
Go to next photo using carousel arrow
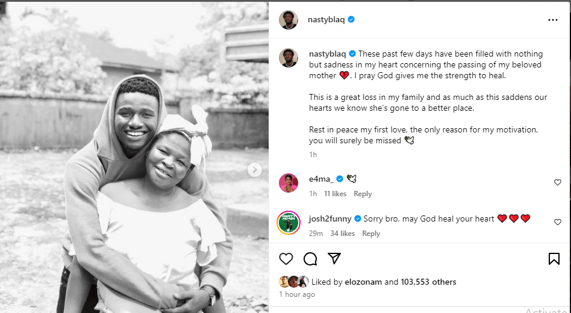(x=255, y=170)
